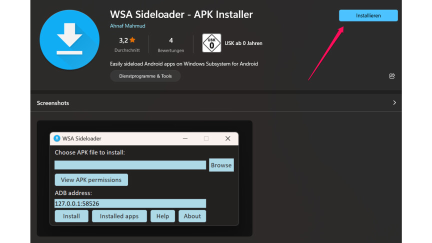Viewport: 432px width, 243px height.
Task: Select the Dienstprogramme & Tools category tag
Action: point(145,76)
